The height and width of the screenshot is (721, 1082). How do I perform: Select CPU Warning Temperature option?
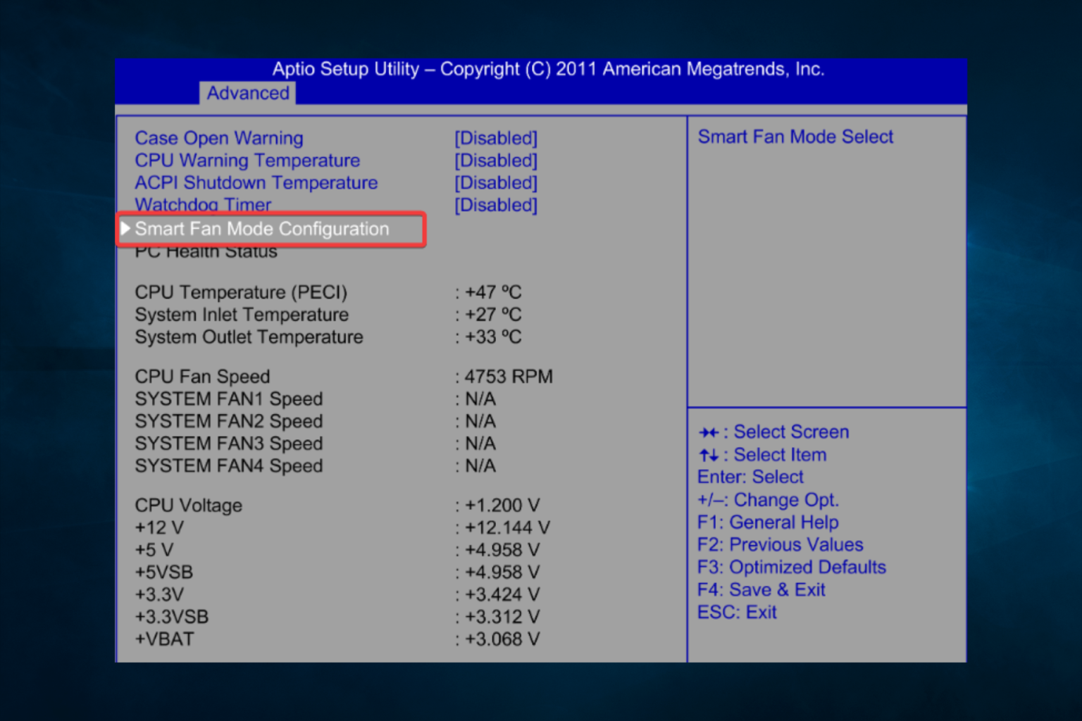click(247, 161)
